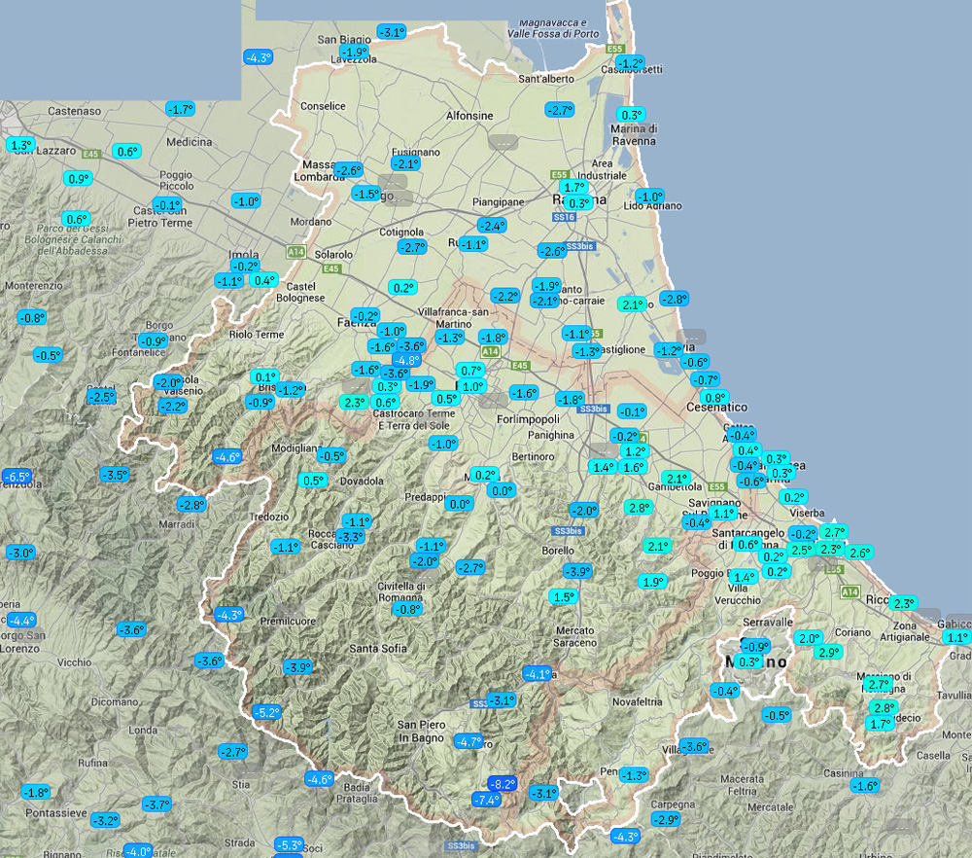Image resolution: width=972 pixels, height=858 pixels.
Task: Click the Santa Sofia town label
Action: (x=378, y=649)
